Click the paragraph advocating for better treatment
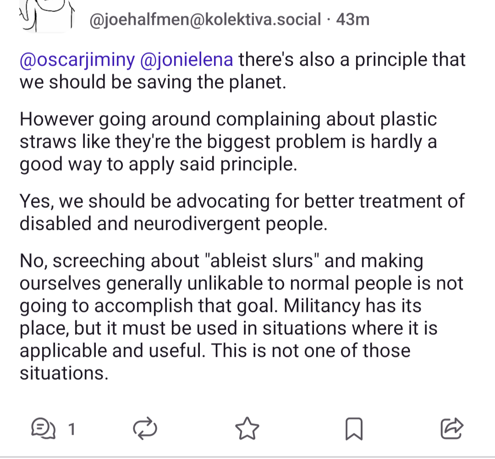This screenshot has width=495, height=459. (242, 212)
